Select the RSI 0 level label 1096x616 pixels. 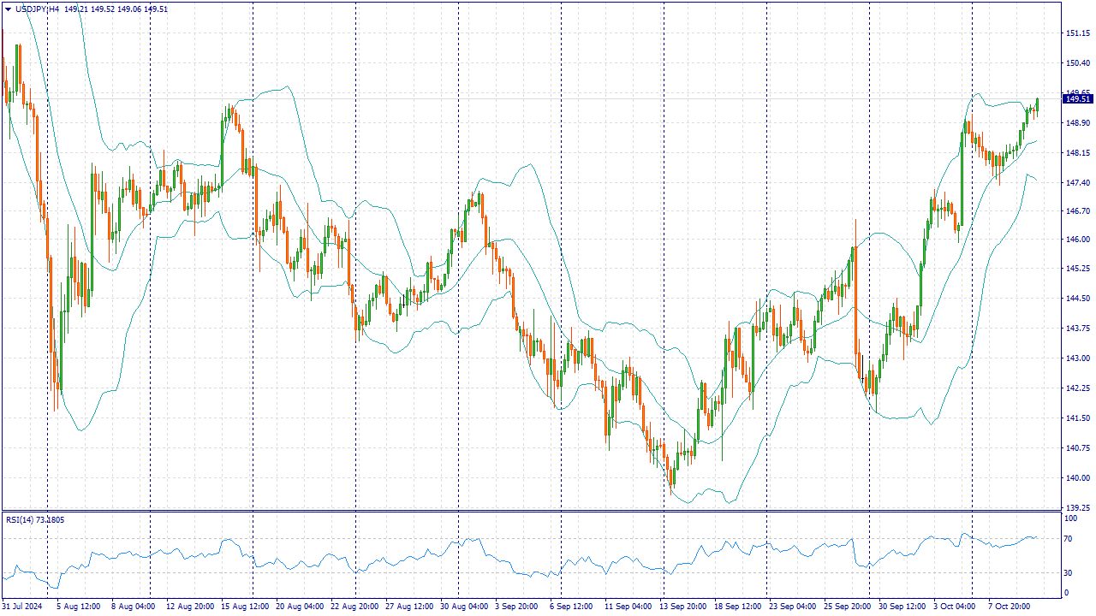(x=1067, y=593)
